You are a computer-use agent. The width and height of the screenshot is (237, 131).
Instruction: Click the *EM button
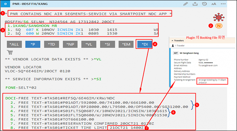[126, 44]
